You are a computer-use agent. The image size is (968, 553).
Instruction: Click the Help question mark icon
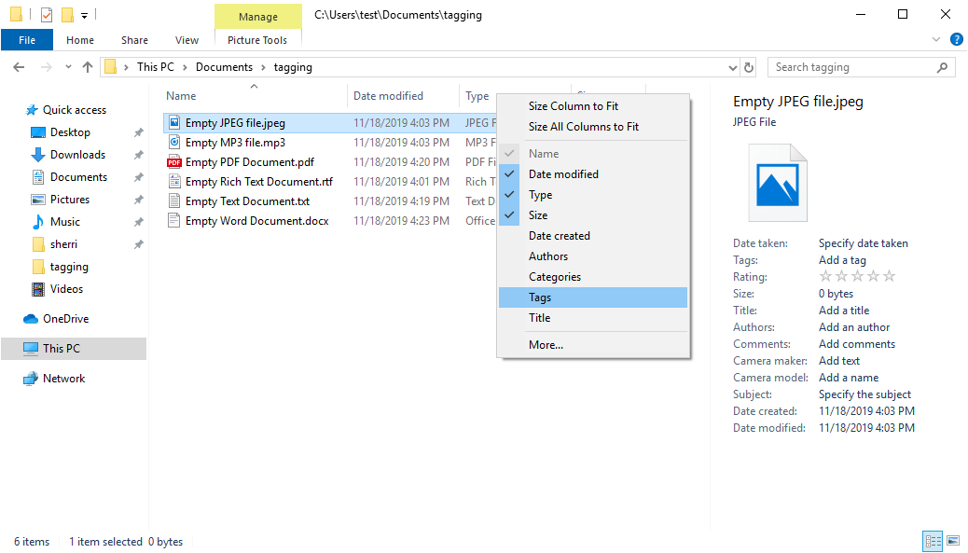[x=959, y=39]
